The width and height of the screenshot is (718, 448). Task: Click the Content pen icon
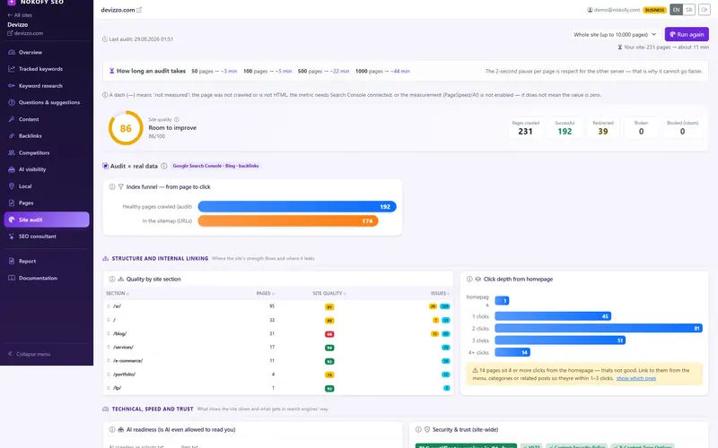click(12, 119)
